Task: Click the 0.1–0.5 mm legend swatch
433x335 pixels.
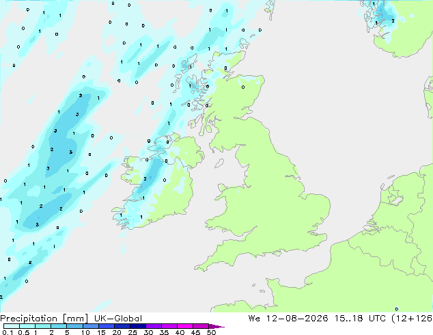Action: pos(12,326)
